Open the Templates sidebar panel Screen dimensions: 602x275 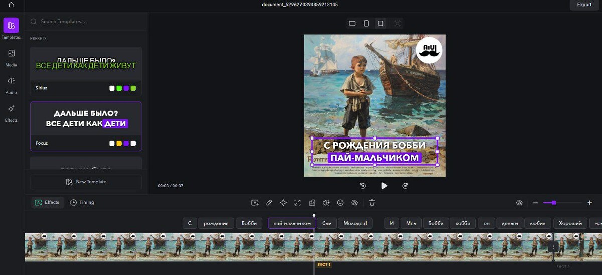point(11,29)
